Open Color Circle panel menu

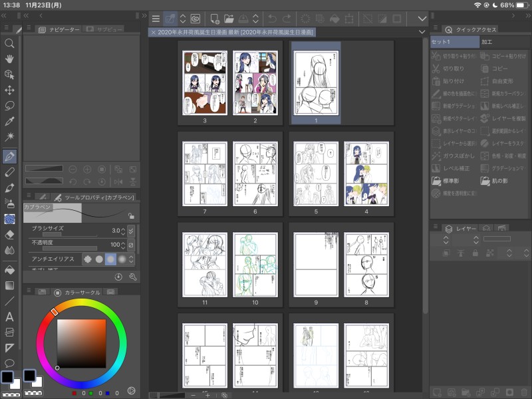point(29,290)
